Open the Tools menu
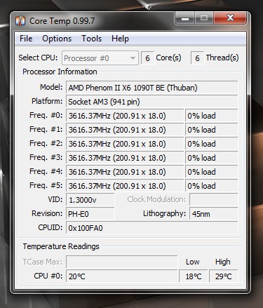This screenshot has width=263, height=308. [91, 39]
